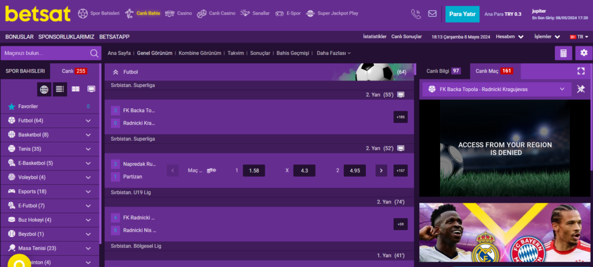This screenshot has height=267, width=593.
Task: Open +185 more markets button
Action: [x=401, y=117]
